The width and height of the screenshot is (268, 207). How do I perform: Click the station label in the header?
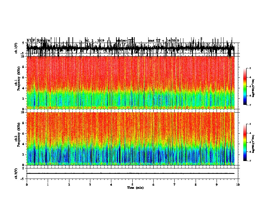tap(125, 41)
